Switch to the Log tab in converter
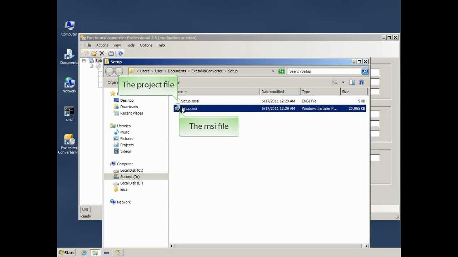Screen dimensions: 458x257 tap(85, 209)
